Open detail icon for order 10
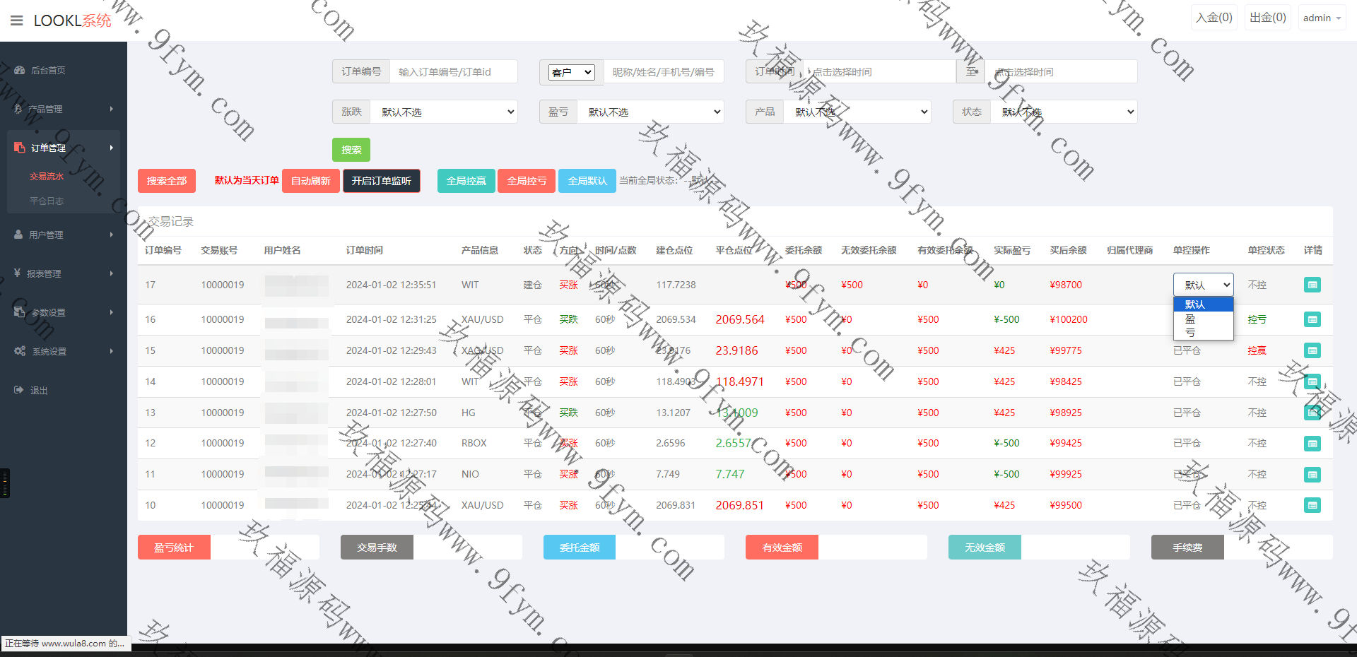Image resolution: width=1357 pixels, height=657 pixels. 1312,505
